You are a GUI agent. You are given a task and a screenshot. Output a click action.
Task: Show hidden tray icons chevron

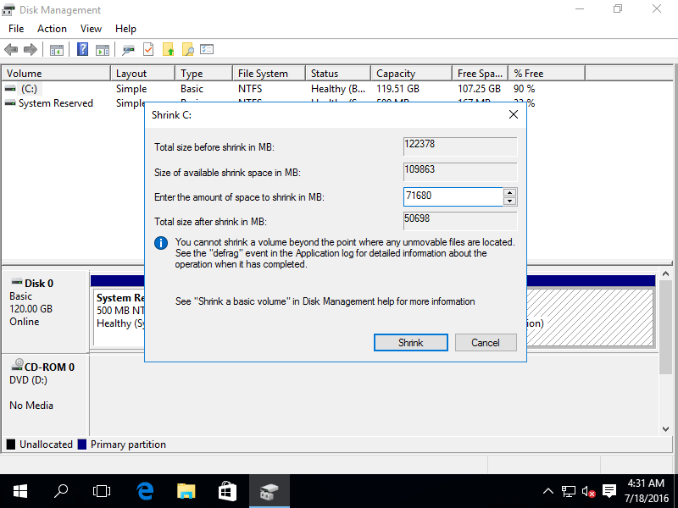(x=547, y=491)
